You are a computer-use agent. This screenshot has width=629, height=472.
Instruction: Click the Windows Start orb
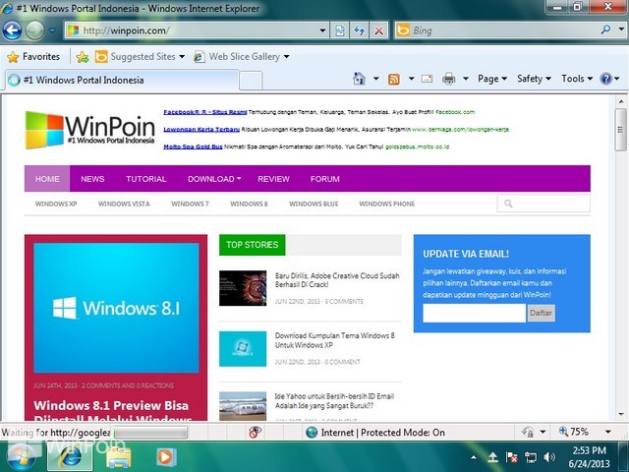pos(21,456)
